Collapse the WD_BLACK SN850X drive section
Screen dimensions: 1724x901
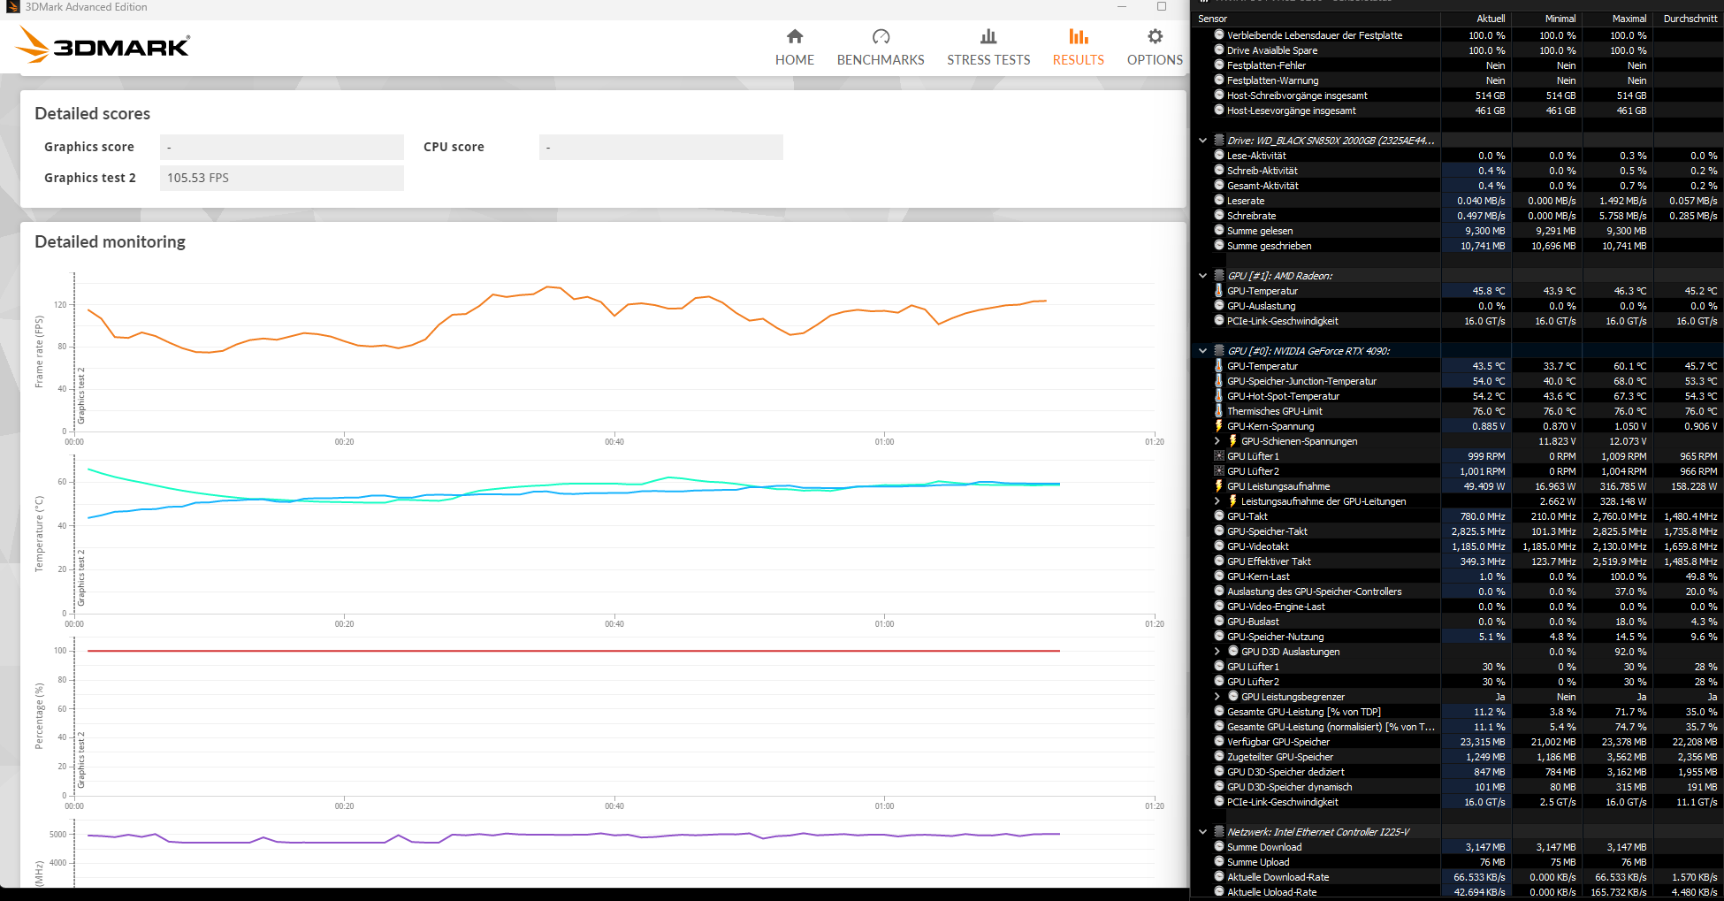tap(1201, 140)
